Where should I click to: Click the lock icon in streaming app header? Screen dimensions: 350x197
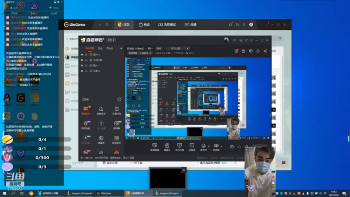click(243, 51)
